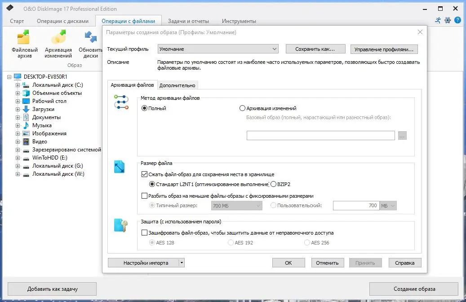Click the Сохранить как... button
The width and height of the screenshot is (466, 302).
pos(315,49)
